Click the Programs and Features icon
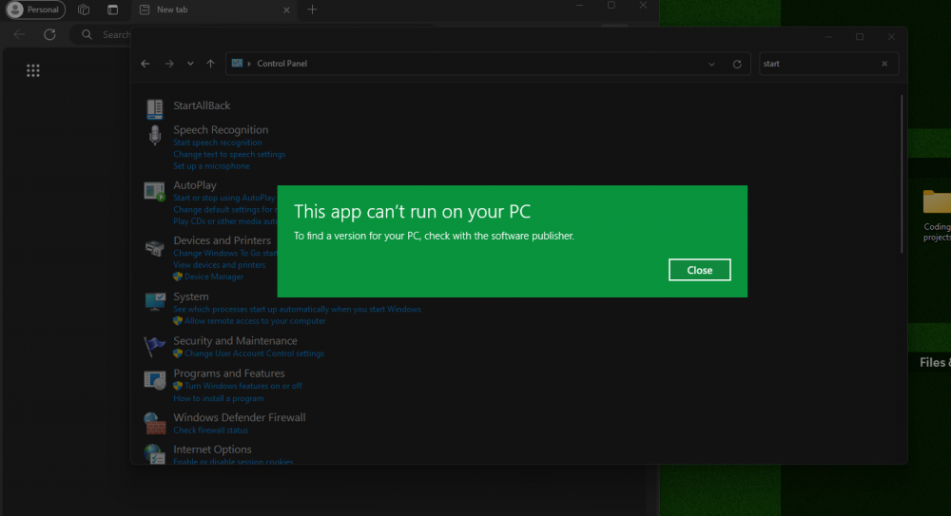 tap(154, 380)
